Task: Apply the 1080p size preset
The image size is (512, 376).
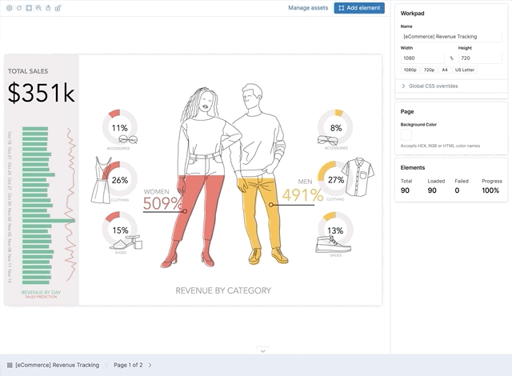Action: click(410, 70)
